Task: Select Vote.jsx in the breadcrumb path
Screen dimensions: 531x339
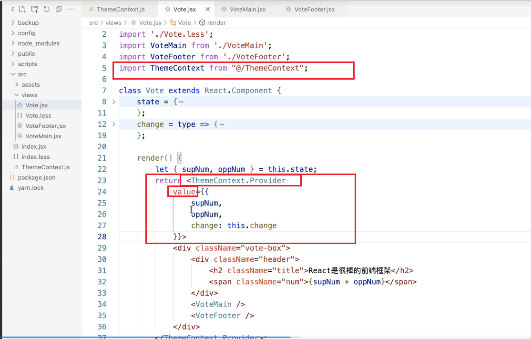Action: click(x=150, y=23)
